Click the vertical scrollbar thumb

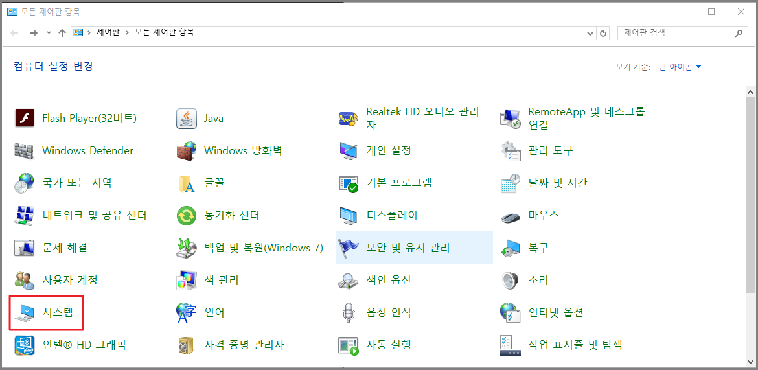click(x=751, y=195)
